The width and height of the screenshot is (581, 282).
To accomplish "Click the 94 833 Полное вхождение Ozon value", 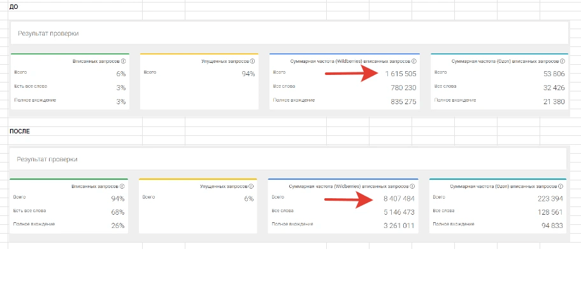I will [x=552, y=226].
